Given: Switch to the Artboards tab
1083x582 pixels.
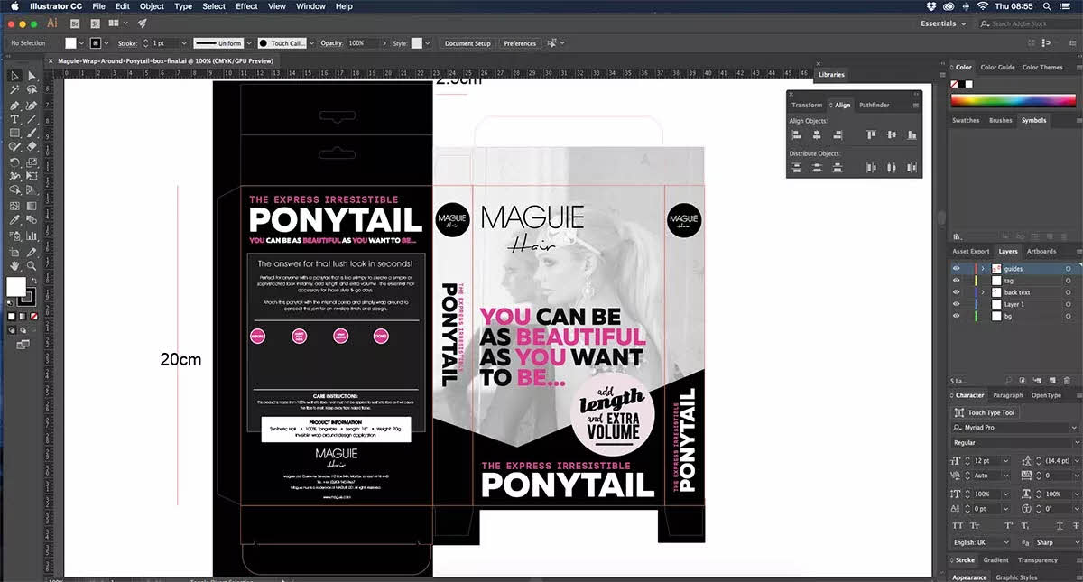Looking at the screenshot, I should (x=1041, y=251).
